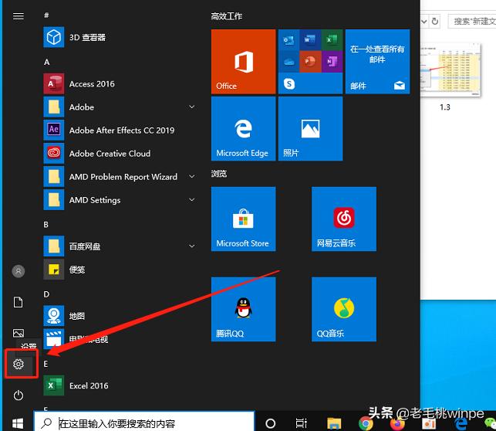Open File Explorer on taskbar
Viewport: 496px width, 431px height.
tap(334, 423)
